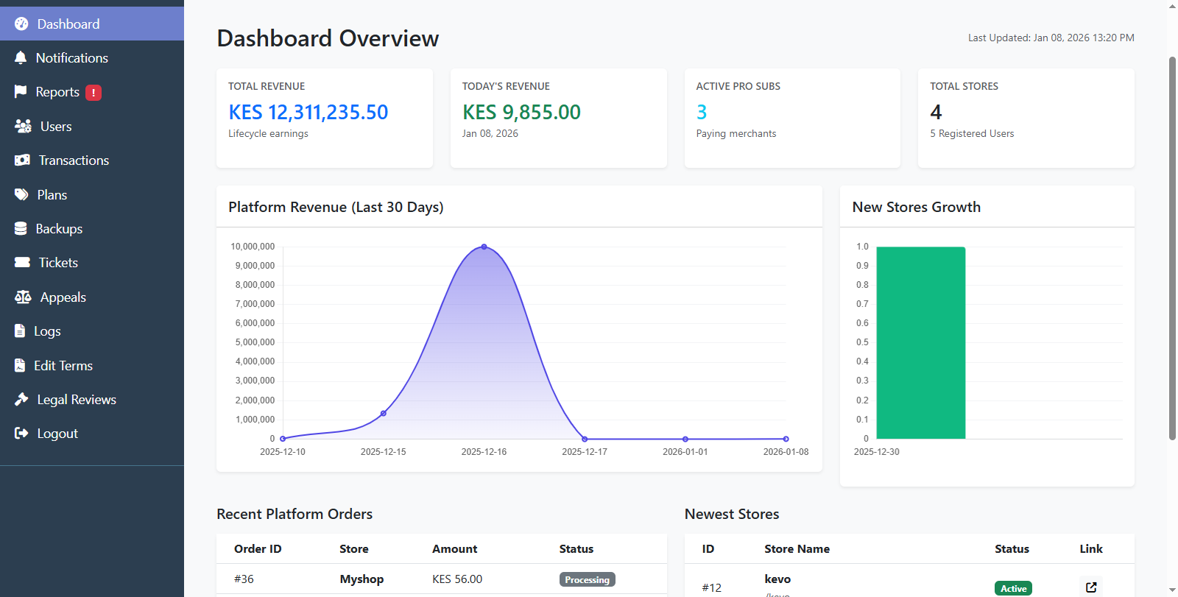This screenshot has height=597, width=1178.
Task: Click the Appeals scale icon
Action: [23, 297]
